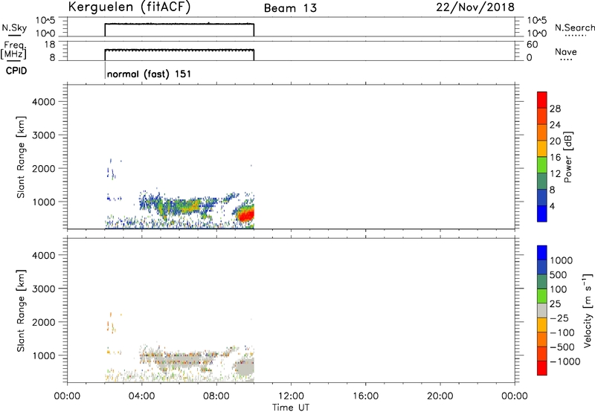595x412 pixels.
Task: Click the '04:00' time tick label
Action: (141, 396)
